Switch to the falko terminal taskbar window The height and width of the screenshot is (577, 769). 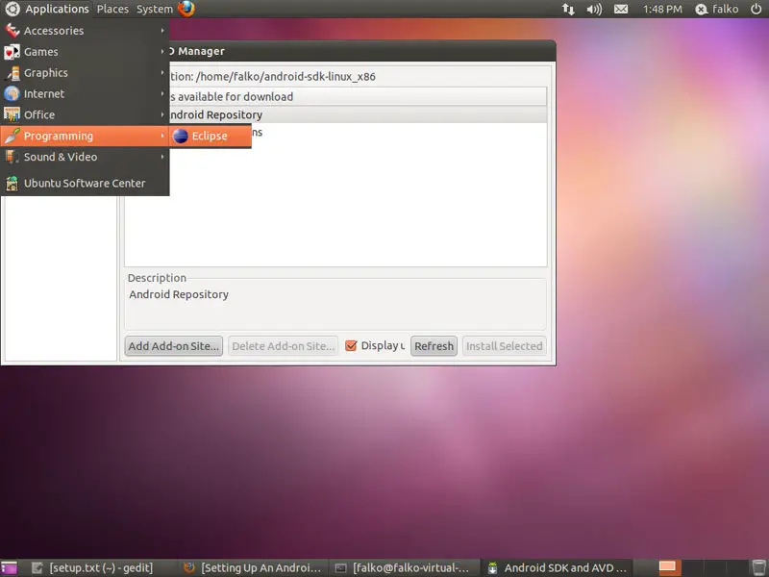tap(404, 567)
